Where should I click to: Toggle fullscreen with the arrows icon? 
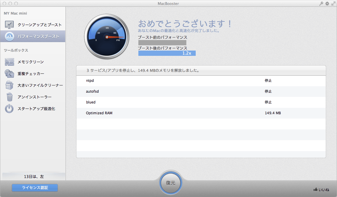[333, 4]
